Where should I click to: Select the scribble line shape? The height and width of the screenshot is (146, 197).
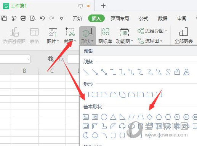click(186, 72)
